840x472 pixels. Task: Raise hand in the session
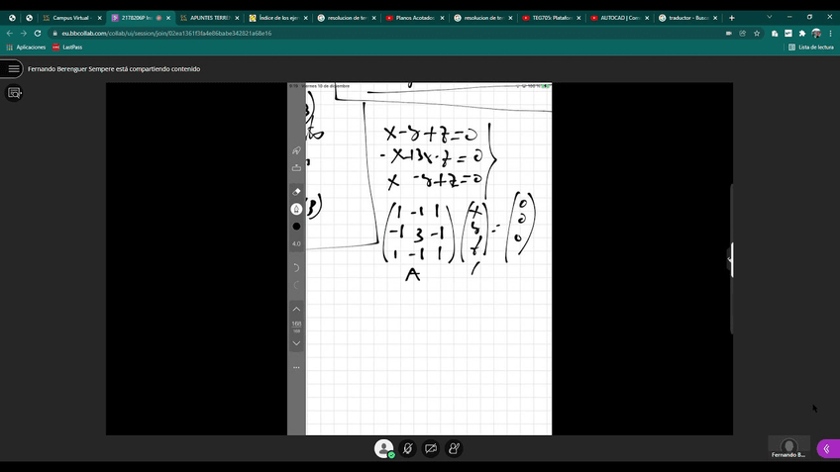(x=454, y=449)
